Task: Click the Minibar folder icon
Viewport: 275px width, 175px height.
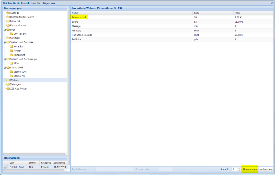Action: [12, 51]
